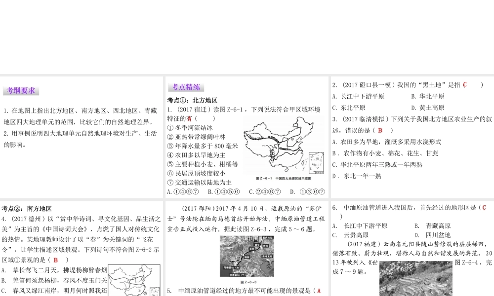The width and height of the screenshot is (494, 296).
Task: Choose answer A. ①④⑥⑦
Action: (183, 191)
